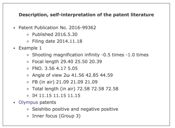
Task: Open the Olympus hyperlink
Action: coord(28,103)
